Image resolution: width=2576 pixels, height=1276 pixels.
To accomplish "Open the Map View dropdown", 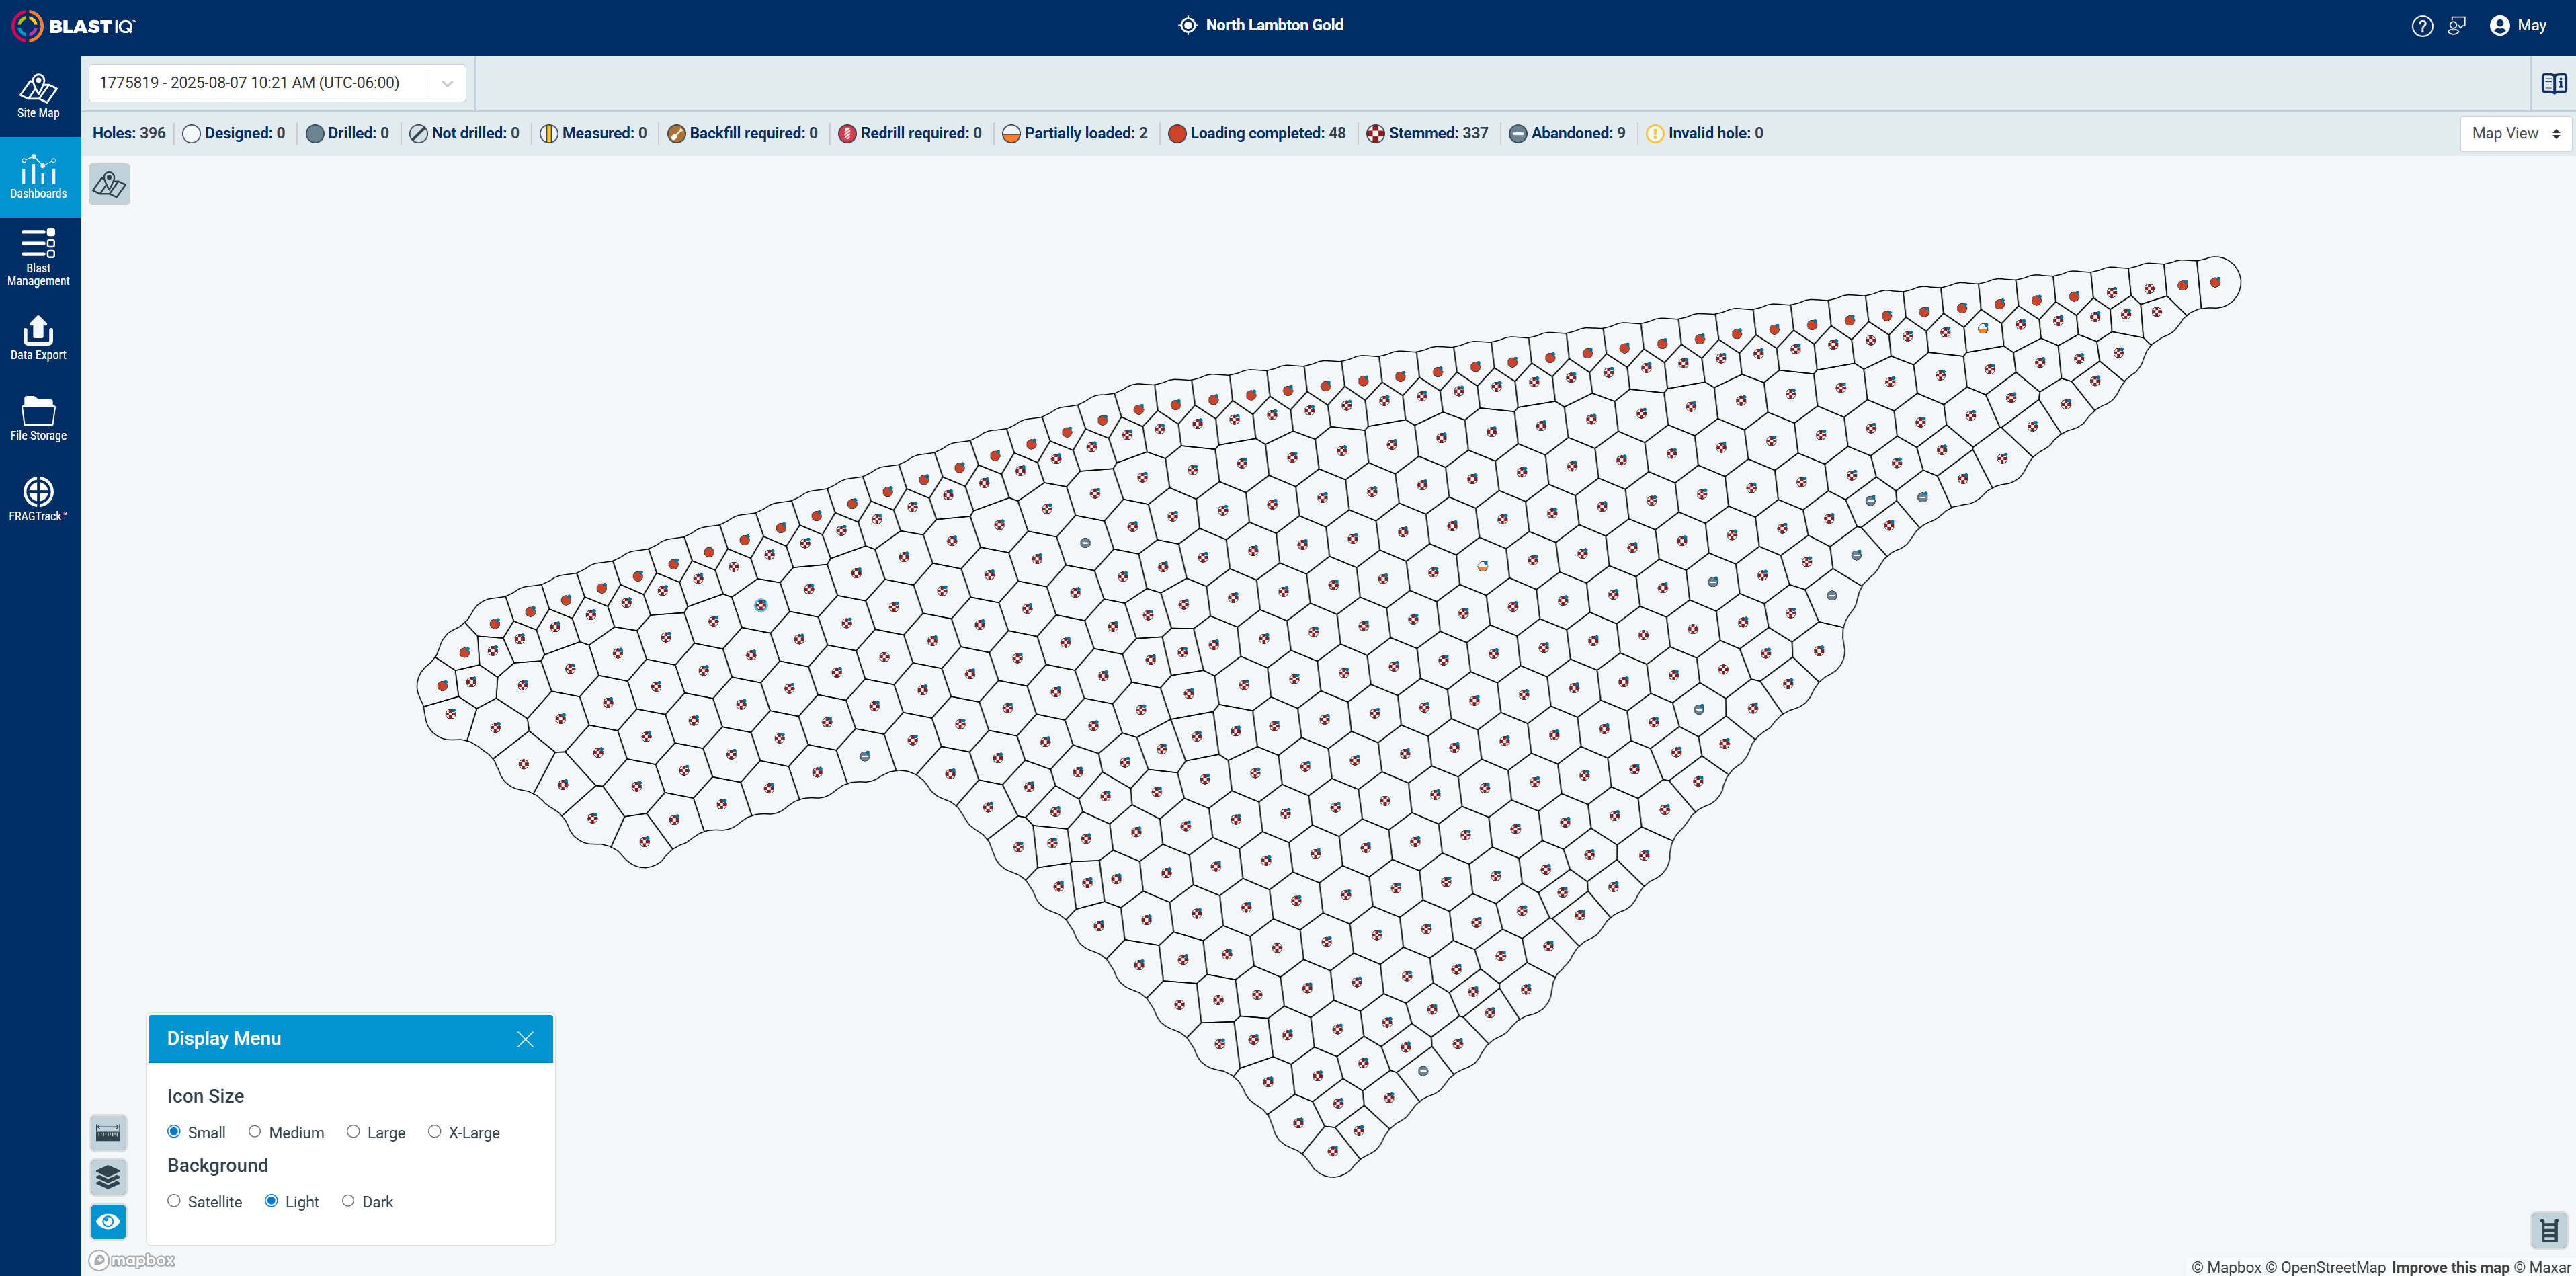I will 2515,133.
